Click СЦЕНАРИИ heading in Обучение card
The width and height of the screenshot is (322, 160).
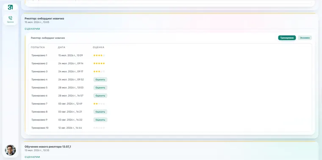pos(32,157)
